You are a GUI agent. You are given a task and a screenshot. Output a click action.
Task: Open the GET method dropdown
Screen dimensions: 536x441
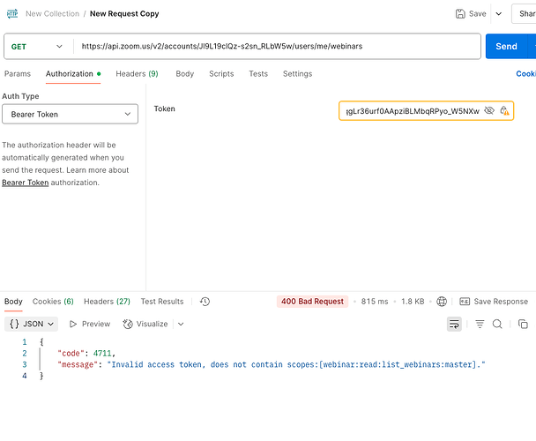click(37, 47)
